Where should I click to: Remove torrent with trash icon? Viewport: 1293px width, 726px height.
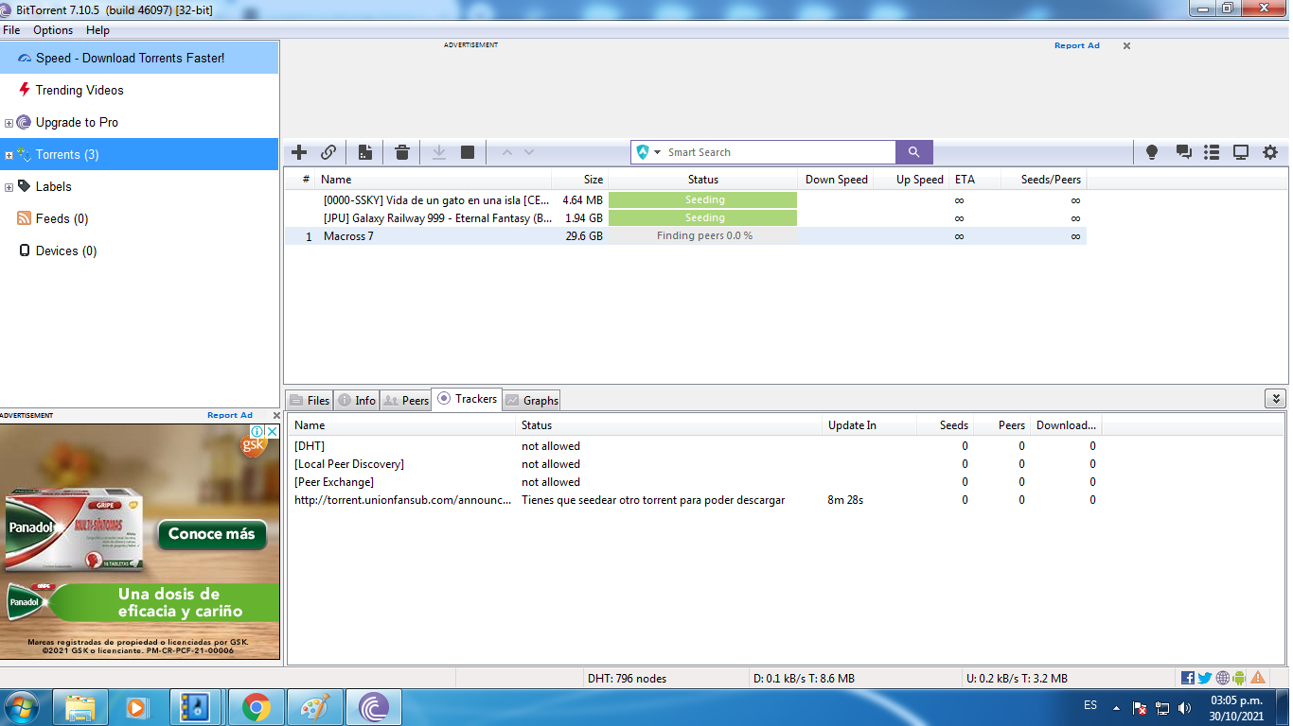click(402, 152)
